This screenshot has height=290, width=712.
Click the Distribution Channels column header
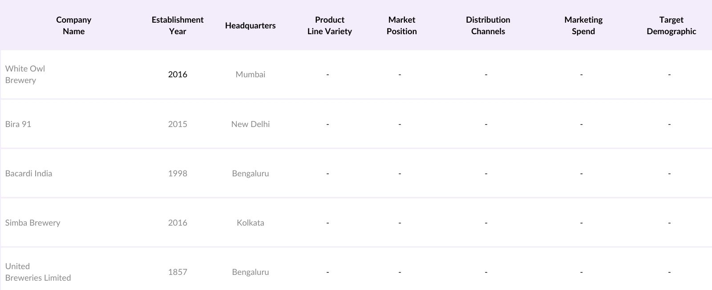click(488, 25)
